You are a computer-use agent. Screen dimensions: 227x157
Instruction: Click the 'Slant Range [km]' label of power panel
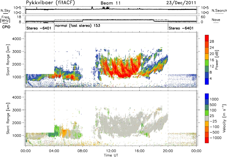[x=8, y=60]
